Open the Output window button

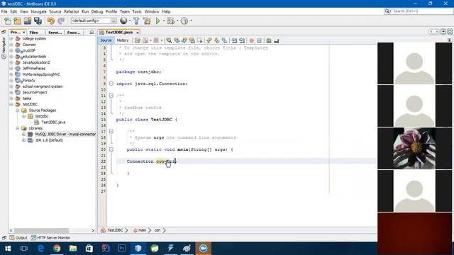coord(18,238)
